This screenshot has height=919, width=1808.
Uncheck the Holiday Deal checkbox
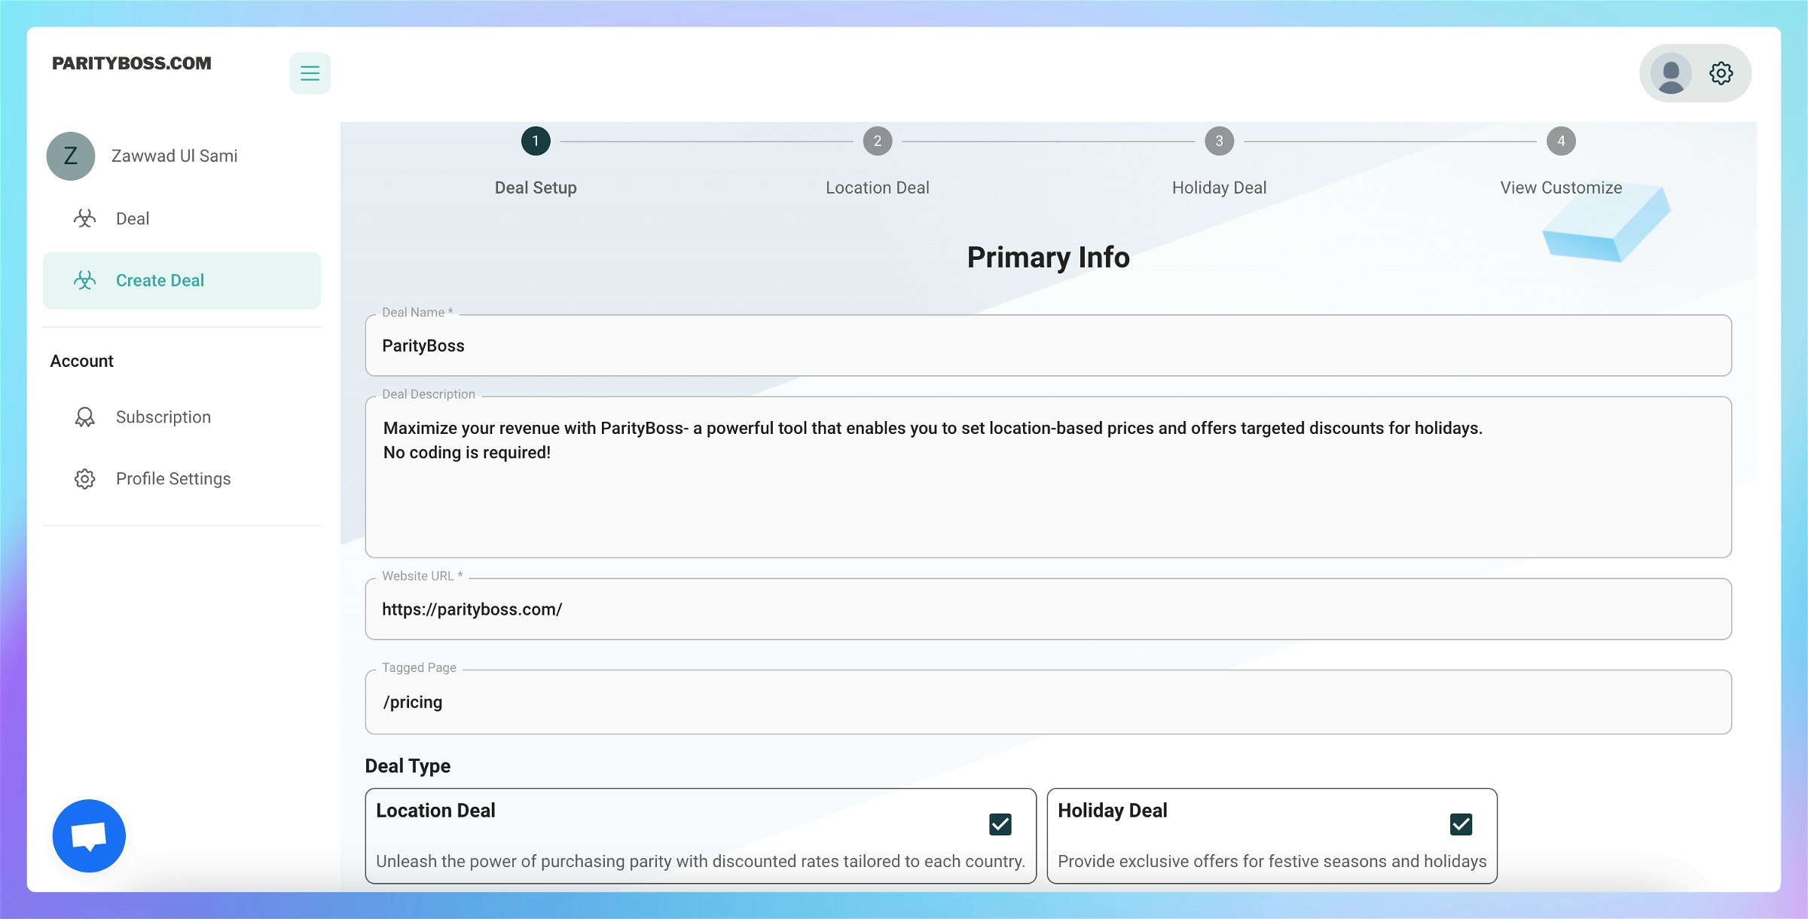[x=1461, y=825]
